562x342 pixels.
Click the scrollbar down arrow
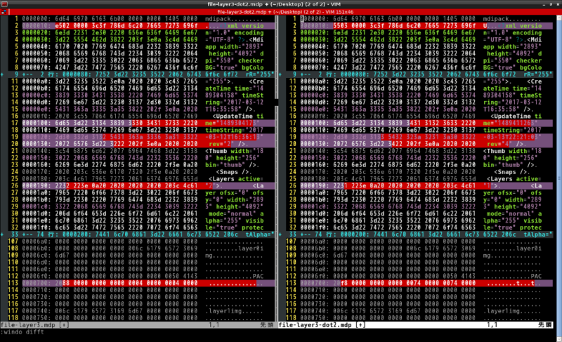(x=559, y=339)
